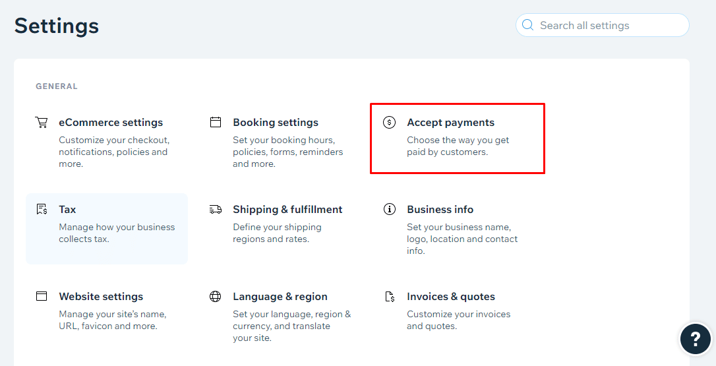Image resolution: width=716 pixels, height=366 pixels.
Task: Click the Invoices & quotes document icon
Action: 390,297
